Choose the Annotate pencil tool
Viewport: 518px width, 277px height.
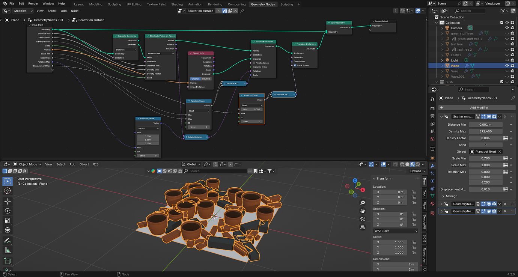point(8,240)
